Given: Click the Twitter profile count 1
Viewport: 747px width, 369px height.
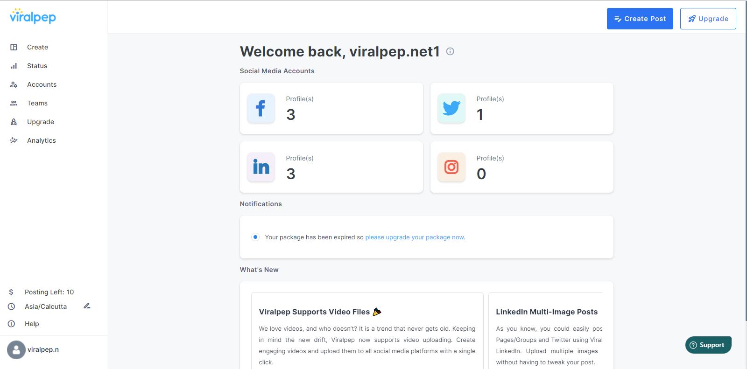Looking at the screenshot, I should [x=480, y=115].
